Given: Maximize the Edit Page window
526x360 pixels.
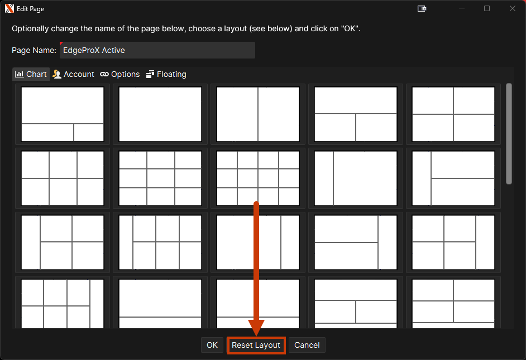Looking at the screenshot, I should [x=487, y=9].
